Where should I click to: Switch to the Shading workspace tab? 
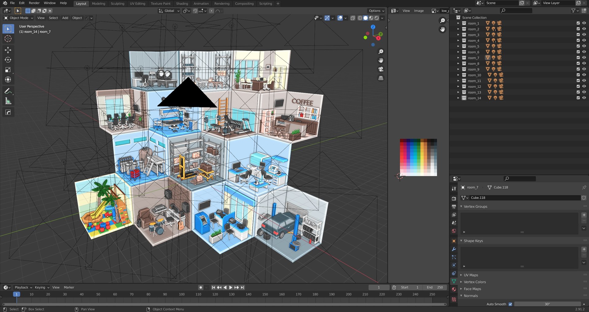click(182, 4)
